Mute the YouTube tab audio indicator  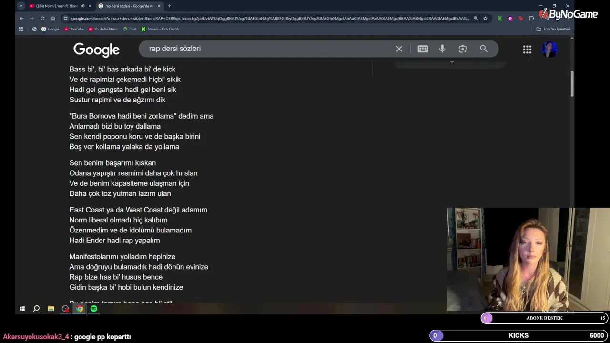[83, 6]
